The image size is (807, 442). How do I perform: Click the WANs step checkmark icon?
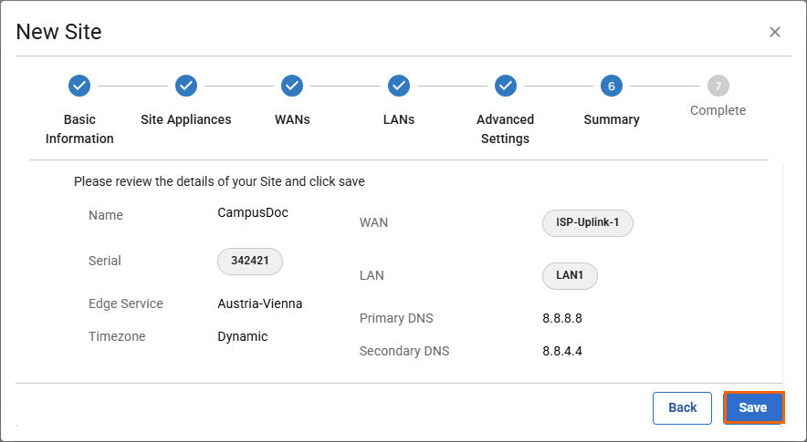coord(292,86)
